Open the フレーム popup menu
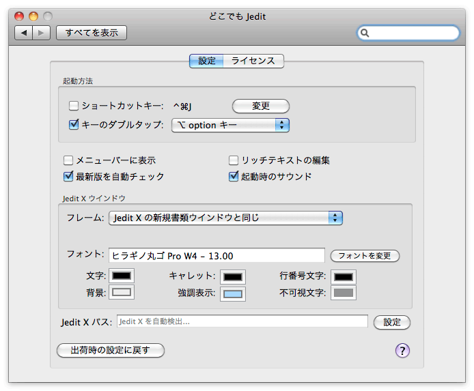Screen dimensions: 474x391 point(225,218)
